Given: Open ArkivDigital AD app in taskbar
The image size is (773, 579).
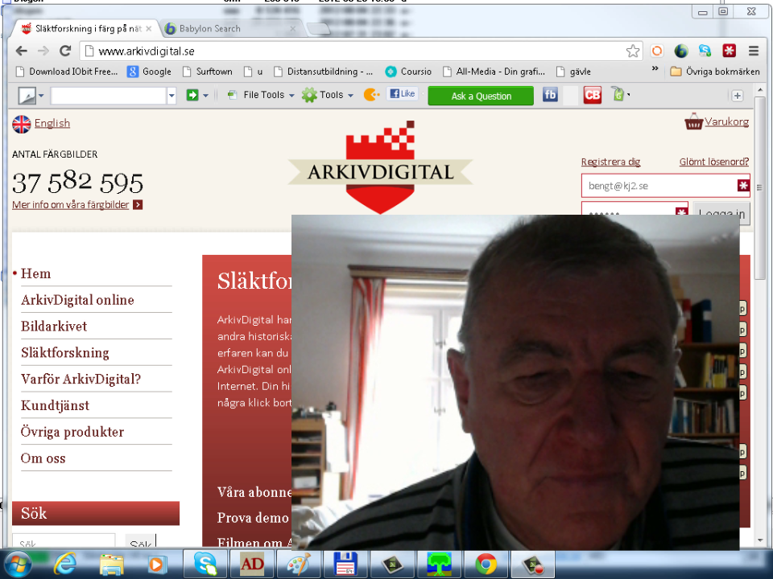Looking at the screenshot, I should pyautogui.click(x=252, y=564).
